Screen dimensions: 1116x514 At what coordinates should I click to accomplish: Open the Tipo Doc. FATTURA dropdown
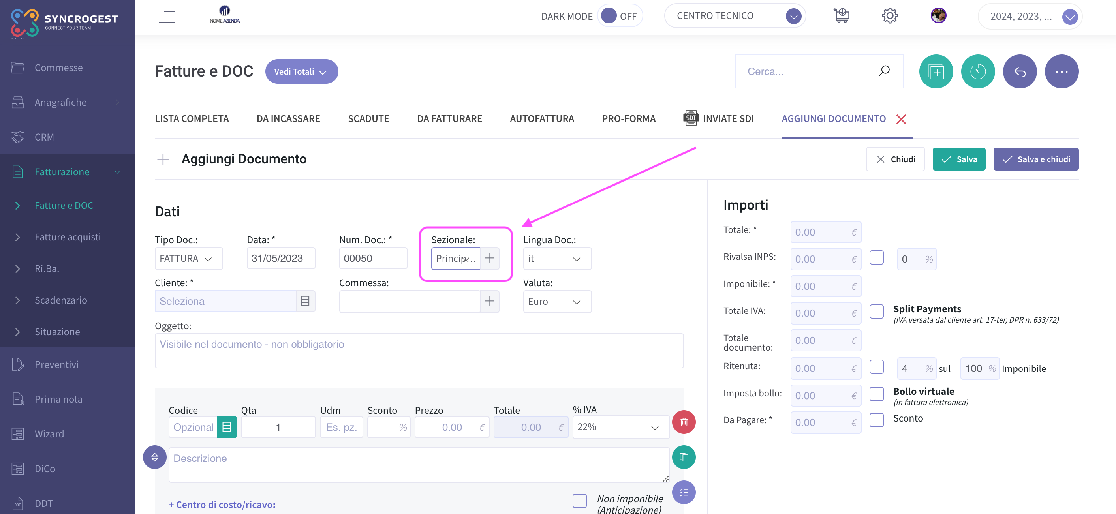pyautogui.click(x=188, y=259)
